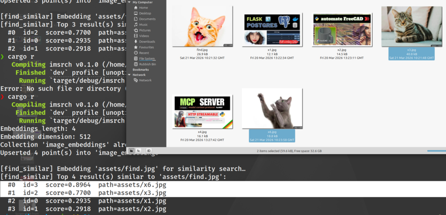Click the x1.jpg file name label
This screenshot has height=215, width=446.
click(272, 50)
